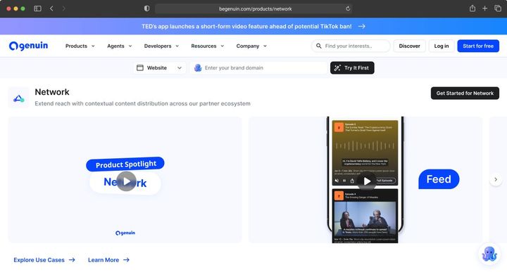Click the banner arrow icon

pos(362,26)
